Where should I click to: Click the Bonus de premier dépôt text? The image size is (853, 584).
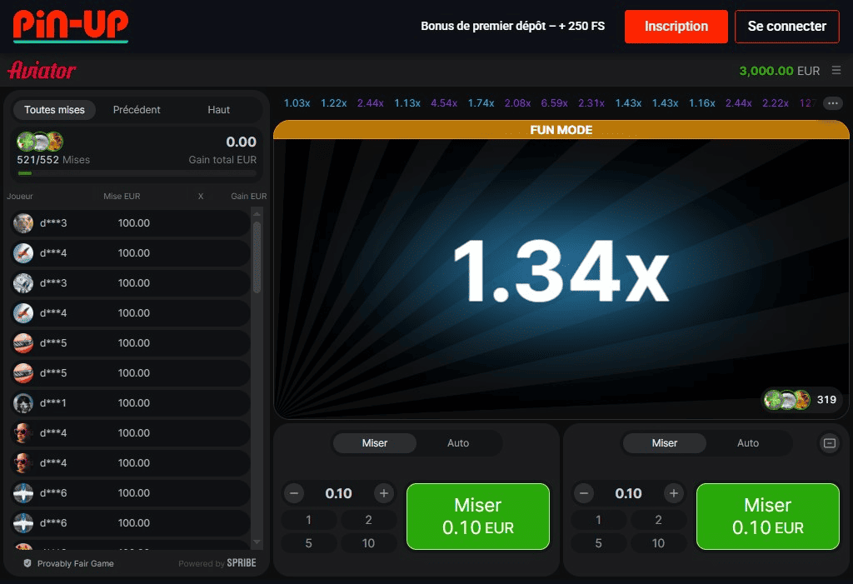pos(512,26)
